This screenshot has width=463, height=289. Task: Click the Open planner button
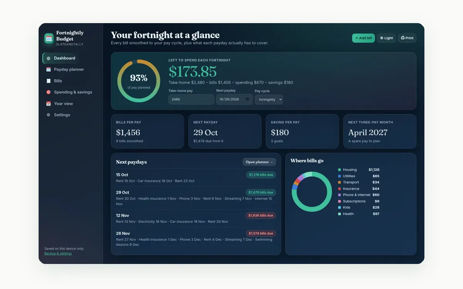(259, 162)
